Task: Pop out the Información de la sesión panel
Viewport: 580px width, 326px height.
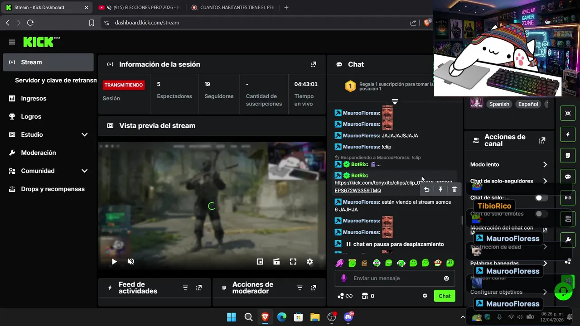Action: point(313,64)
